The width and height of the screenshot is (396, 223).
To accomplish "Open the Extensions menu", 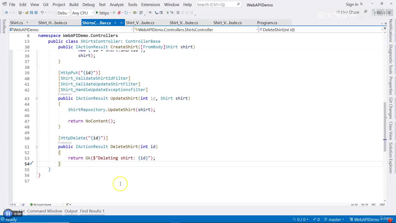I will click(x=151, y=4).
